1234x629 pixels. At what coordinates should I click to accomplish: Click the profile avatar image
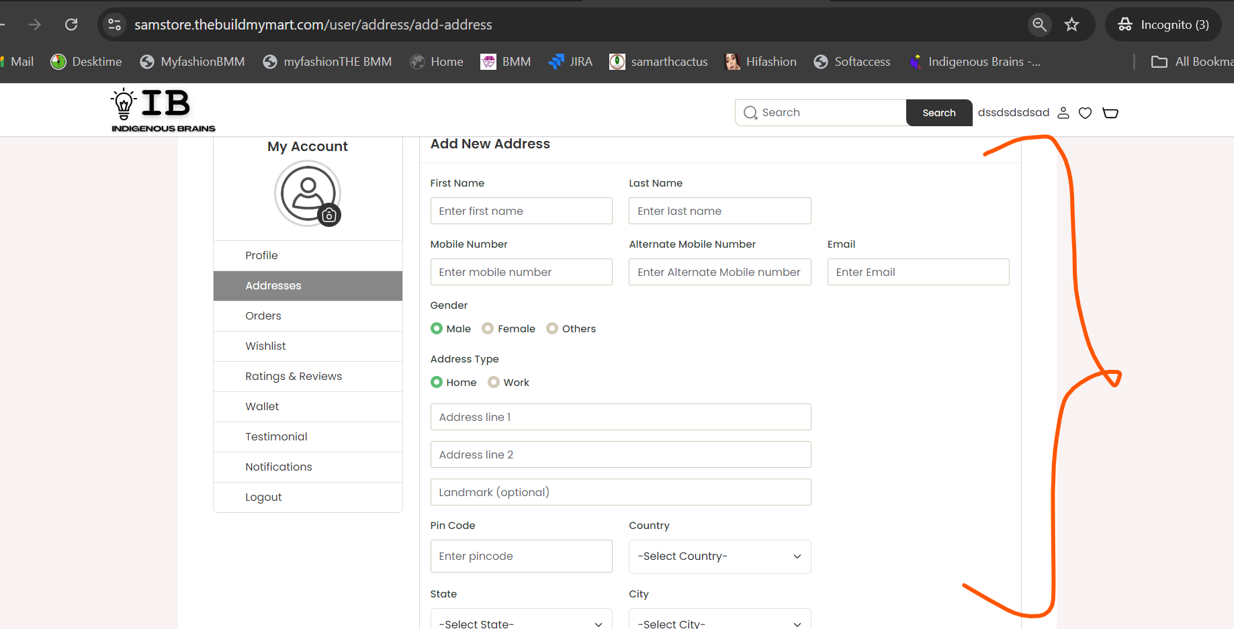[308, 193]
